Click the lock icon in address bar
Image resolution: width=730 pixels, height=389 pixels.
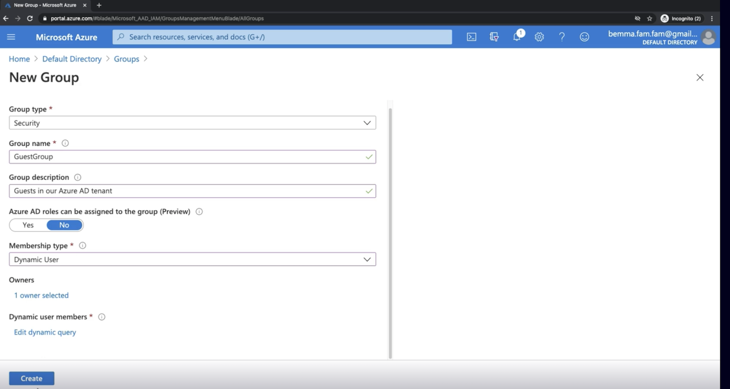45,18
